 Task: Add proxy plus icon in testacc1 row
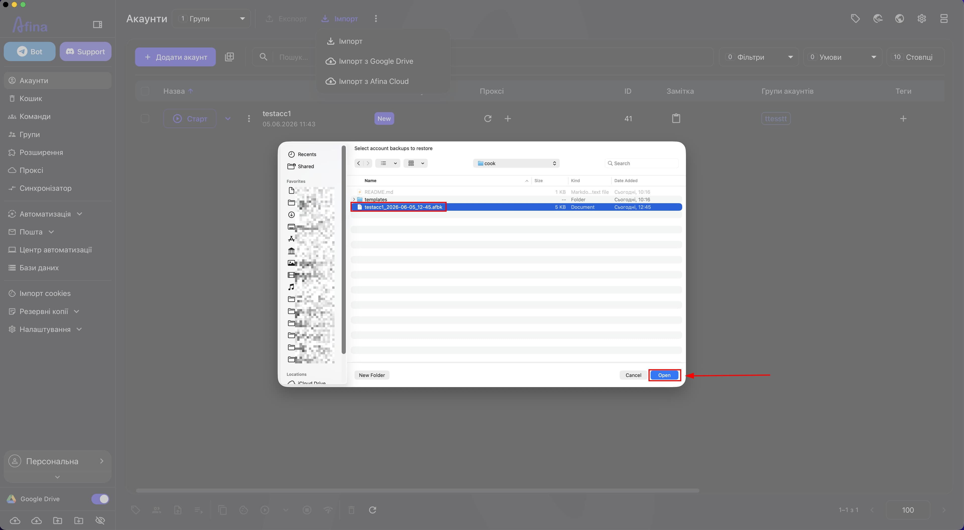pos(507,118)
